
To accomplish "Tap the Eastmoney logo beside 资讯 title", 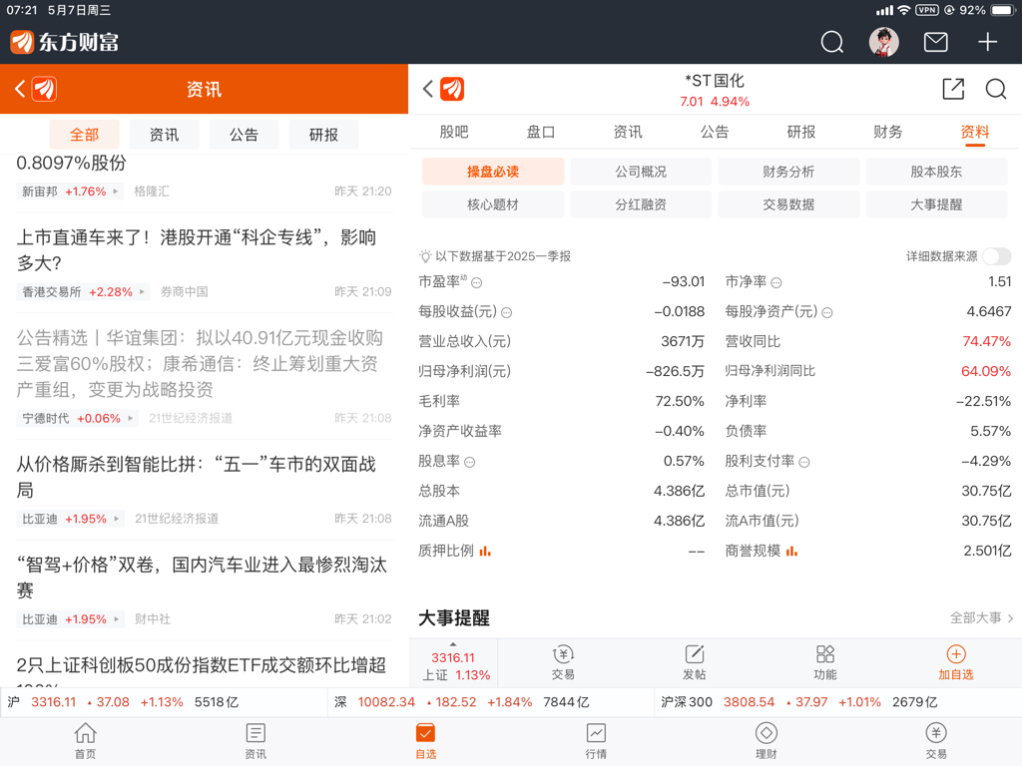I will coord(44,89).
